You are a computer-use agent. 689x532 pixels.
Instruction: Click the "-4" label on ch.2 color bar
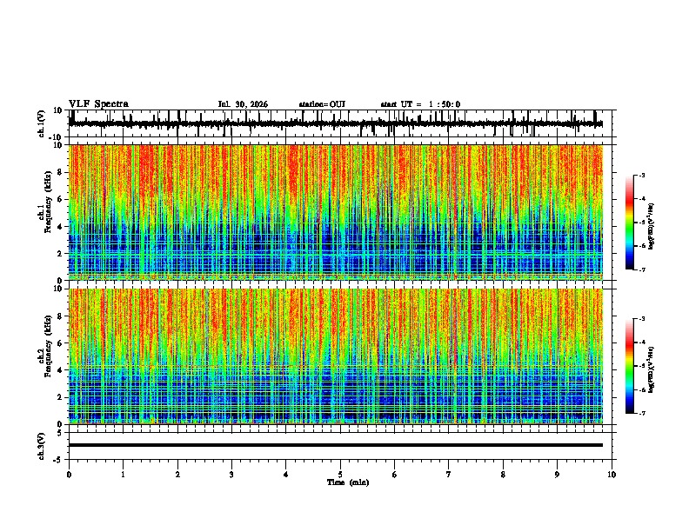click(x=641, y=342)
